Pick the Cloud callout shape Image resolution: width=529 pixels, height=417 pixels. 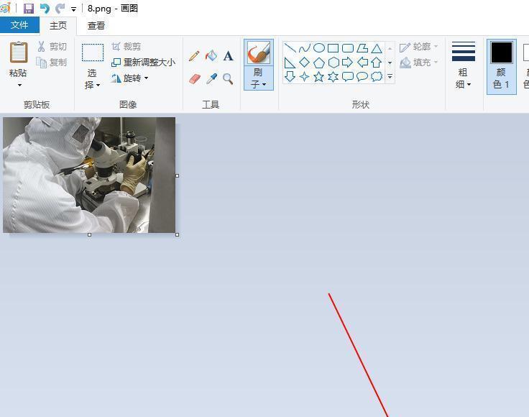[377, 77]
